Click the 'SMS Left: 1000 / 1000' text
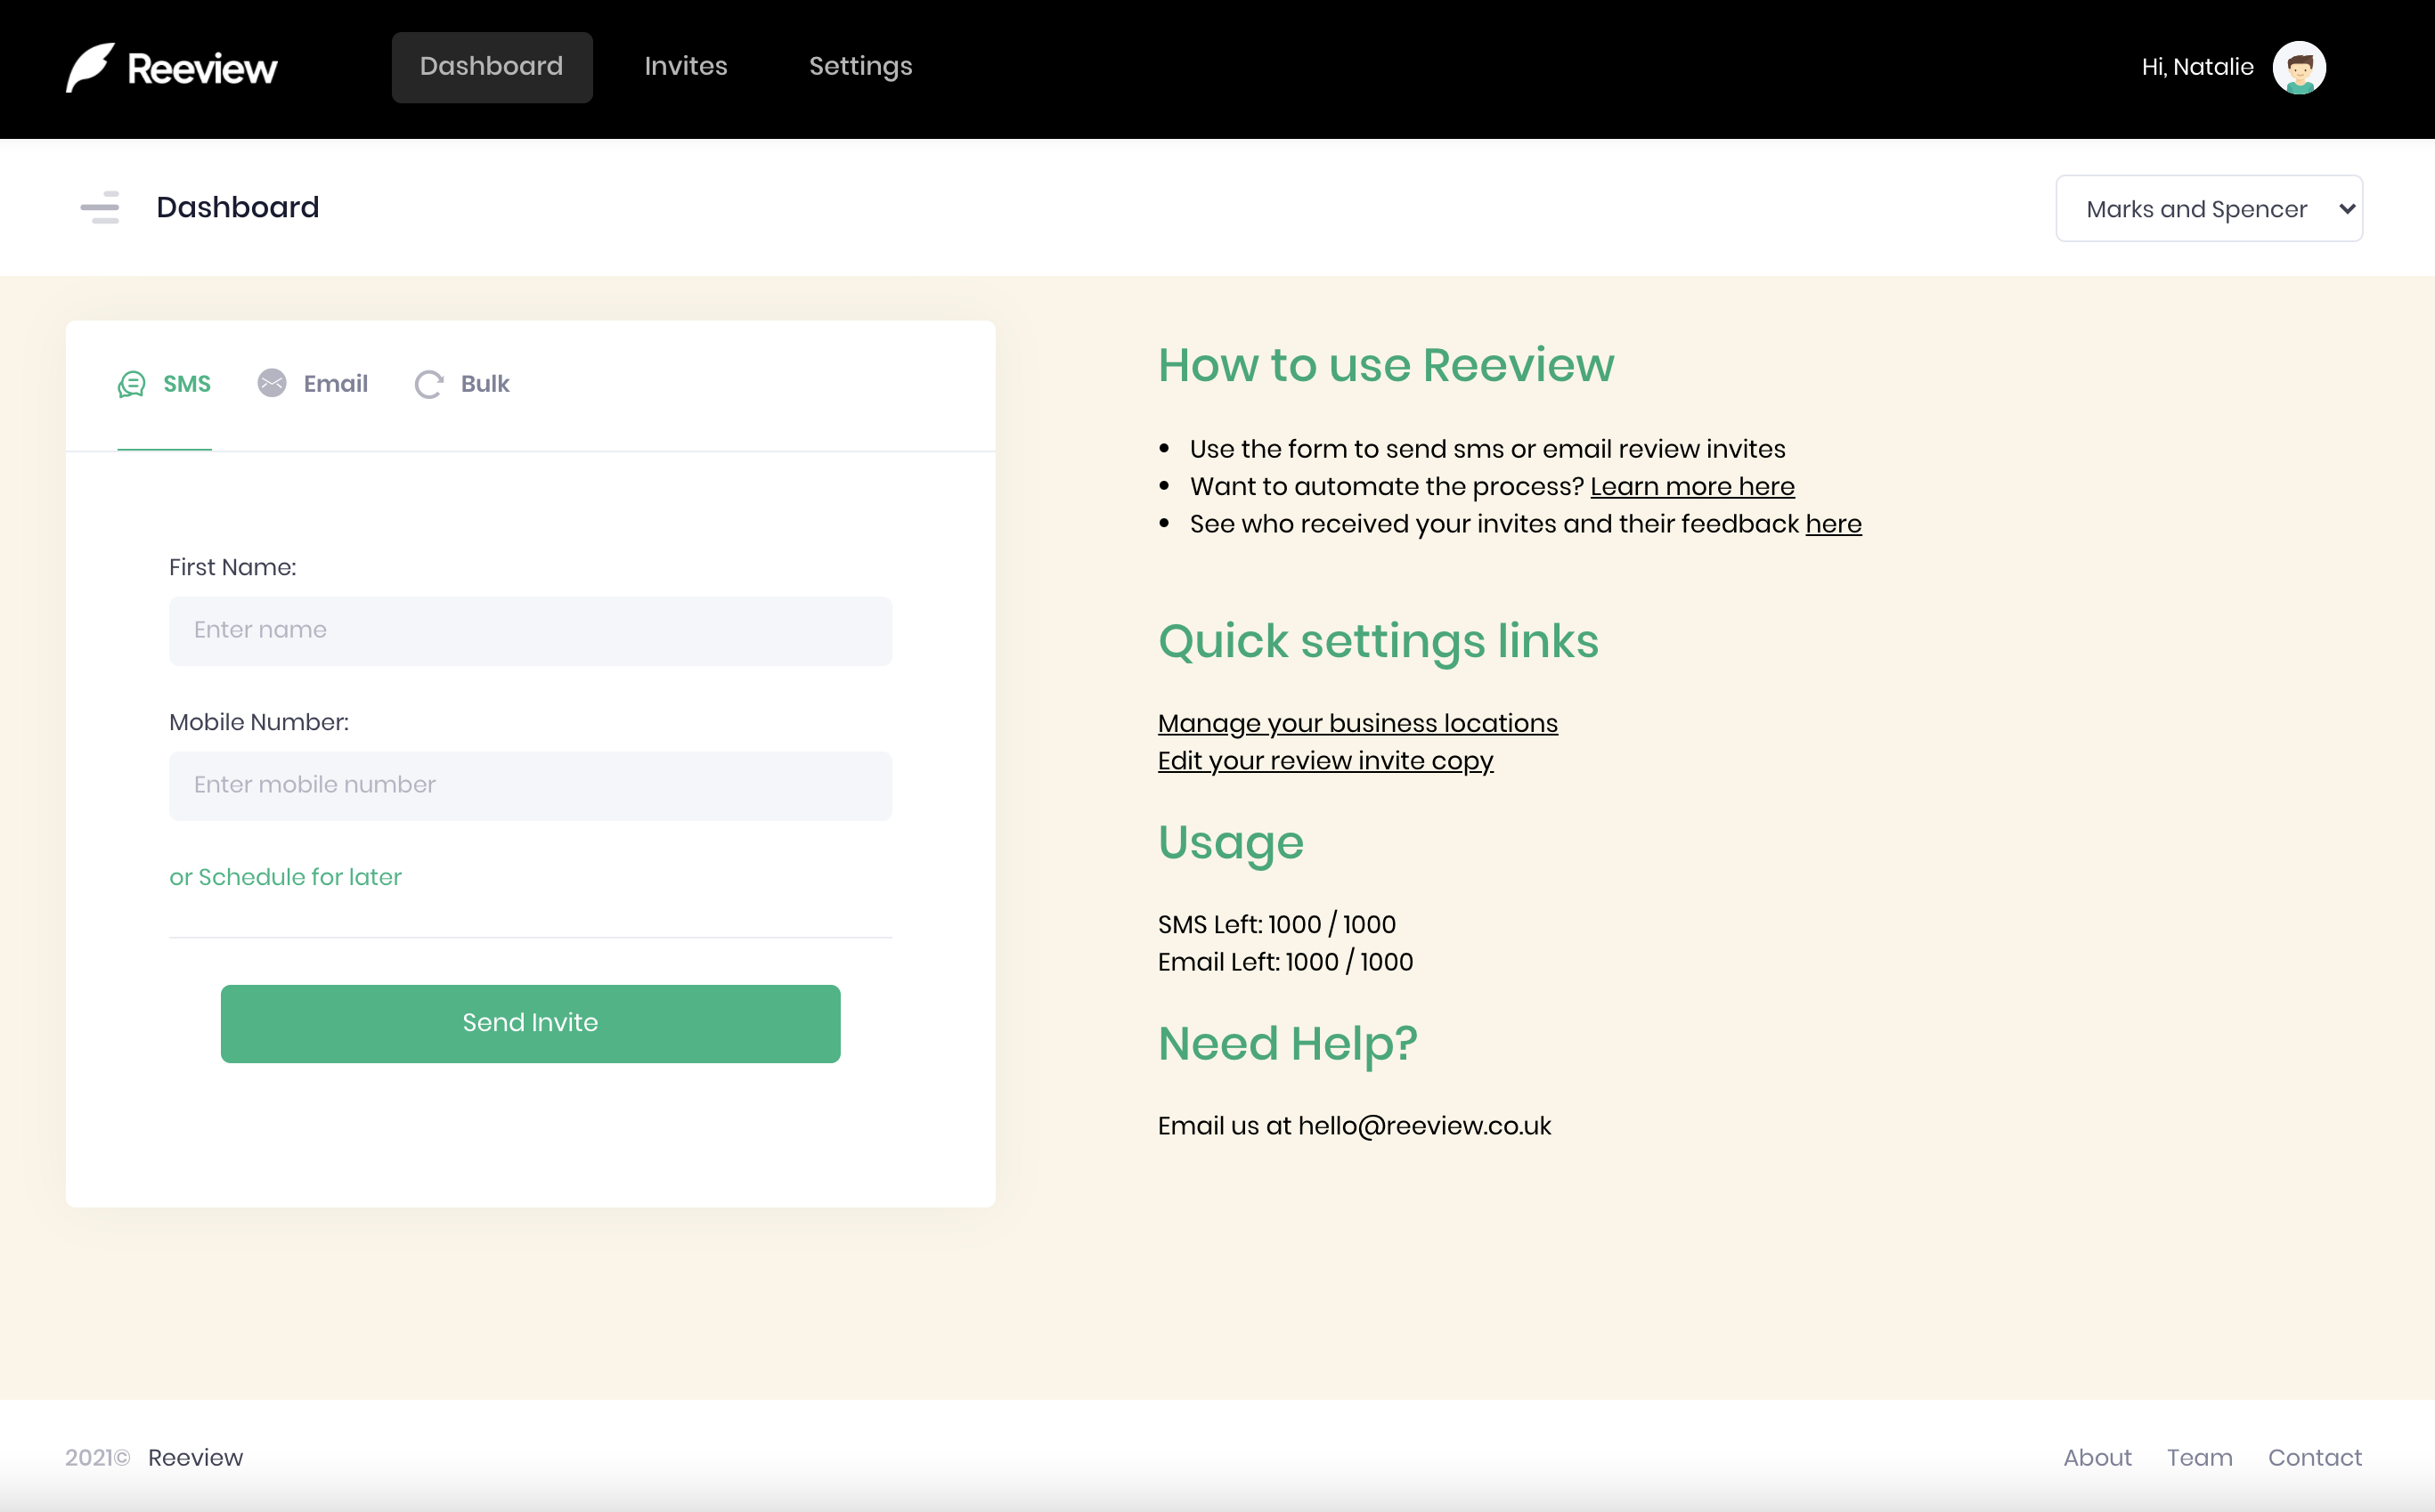The image size is (2435, 1512). tap(1276, 925)
